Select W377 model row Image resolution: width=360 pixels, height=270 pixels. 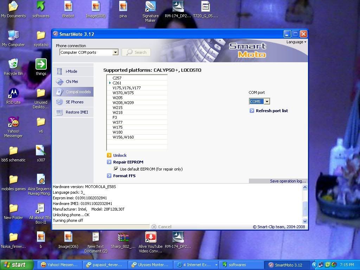[x=137, y=122]
